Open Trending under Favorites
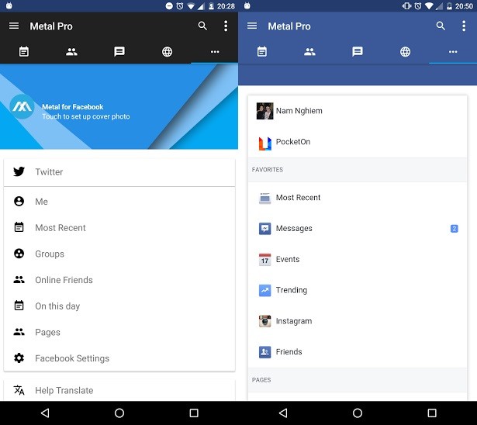477x425 pixels. (358, 290)
